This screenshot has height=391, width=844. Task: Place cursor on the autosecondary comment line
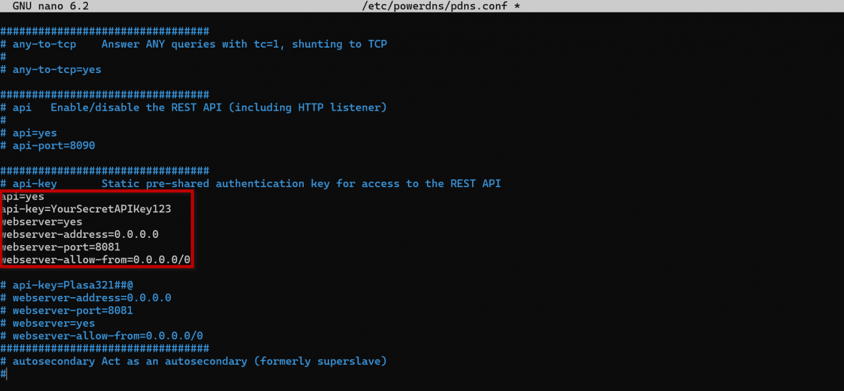(x=194, y=361)
